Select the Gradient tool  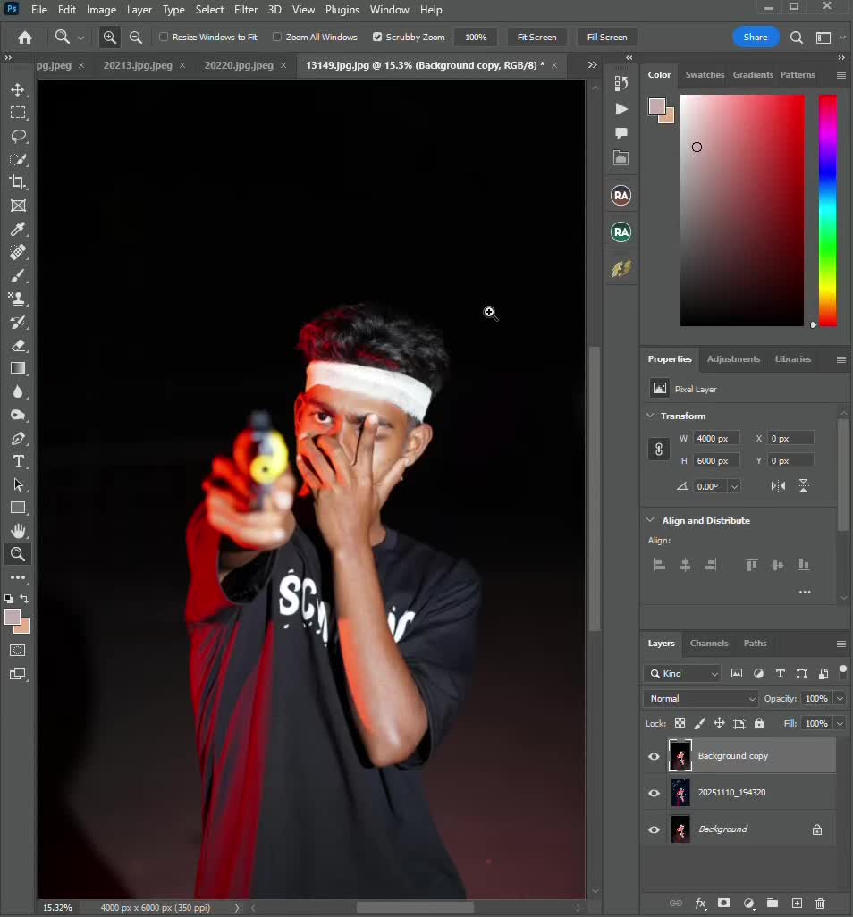18,368
